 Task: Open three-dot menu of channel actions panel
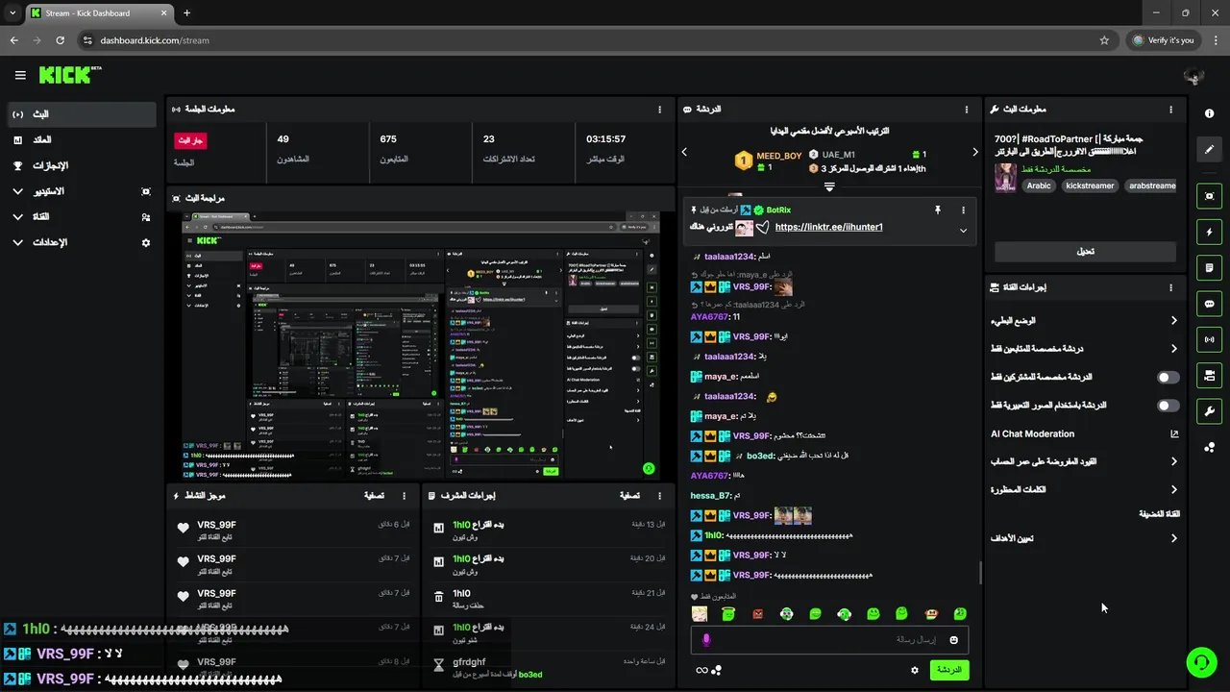coord(1170,287)
